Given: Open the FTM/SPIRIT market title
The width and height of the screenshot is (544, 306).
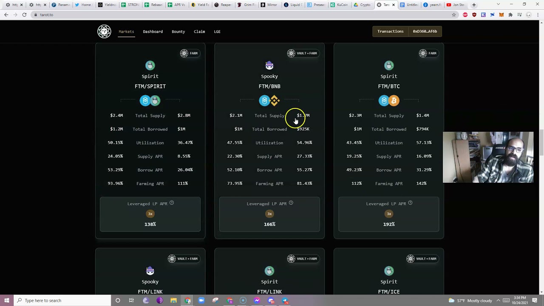Looking at the screenshot, I should point(150,86).
